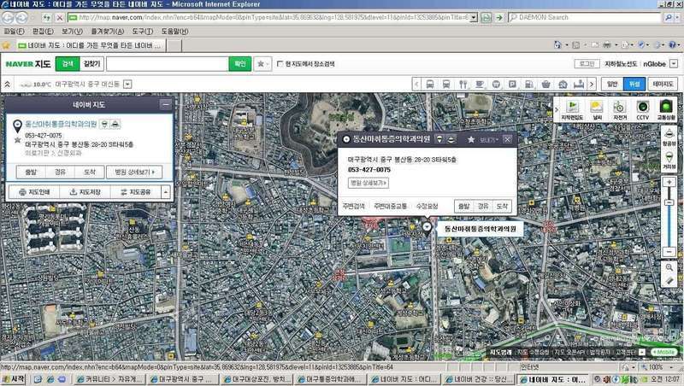Show restaurants with fork-and-knife icon

(x=463, y=84)
